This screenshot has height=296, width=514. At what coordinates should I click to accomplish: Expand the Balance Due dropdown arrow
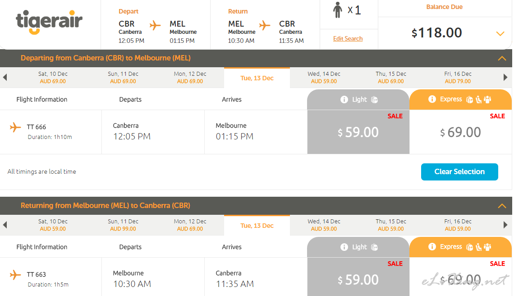click(500, 34)
